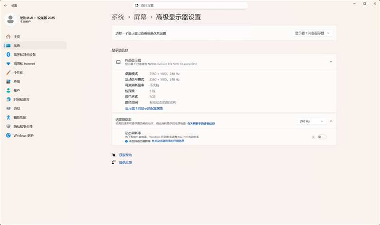
Task: Open 显示器 1 的显示适配器属性 link
Action: click(x=144, y=108)
